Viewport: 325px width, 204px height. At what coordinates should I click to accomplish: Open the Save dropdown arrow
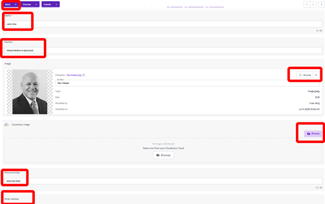pos(16,4)
